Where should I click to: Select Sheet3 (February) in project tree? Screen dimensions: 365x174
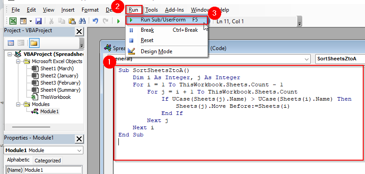(x=60, y=83)
